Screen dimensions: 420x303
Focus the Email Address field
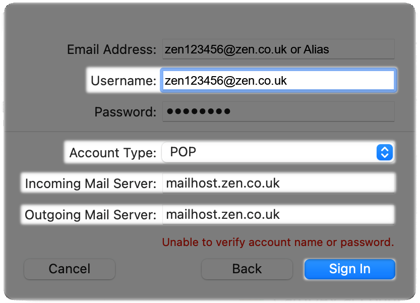[277, 49]
